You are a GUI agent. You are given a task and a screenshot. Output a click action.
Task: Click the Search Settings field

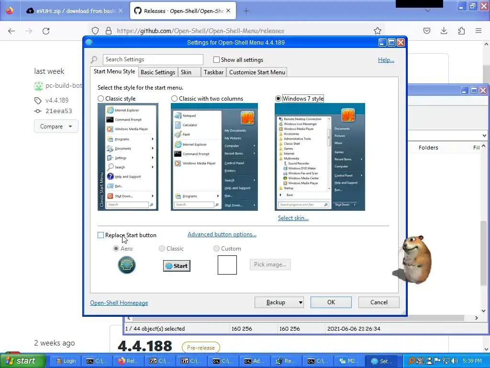pyautogui.click(x=153, y=59)
